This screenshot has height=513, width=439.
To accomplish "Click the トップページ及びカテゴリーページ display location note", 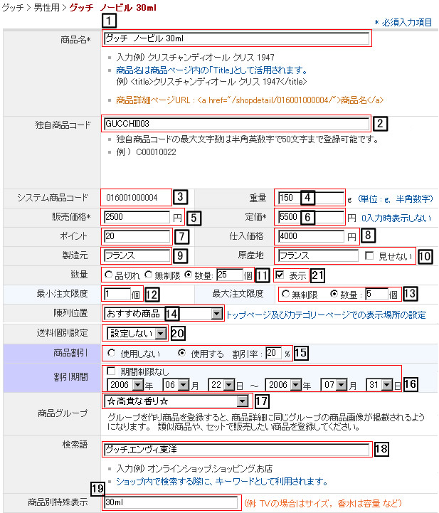I will pyautogui.click(x=326, y=314).
